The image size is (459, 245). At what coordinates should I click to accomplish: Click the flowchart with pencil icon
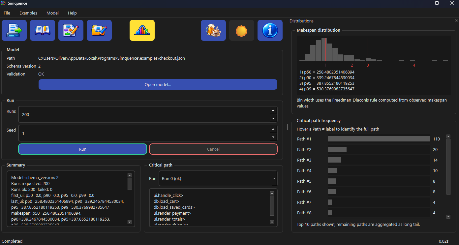point(71,30)
